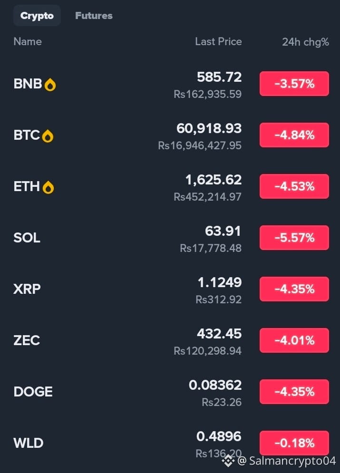
Task: Toggle BTC -4.84% change badge
Action: (x=294, y=135)
